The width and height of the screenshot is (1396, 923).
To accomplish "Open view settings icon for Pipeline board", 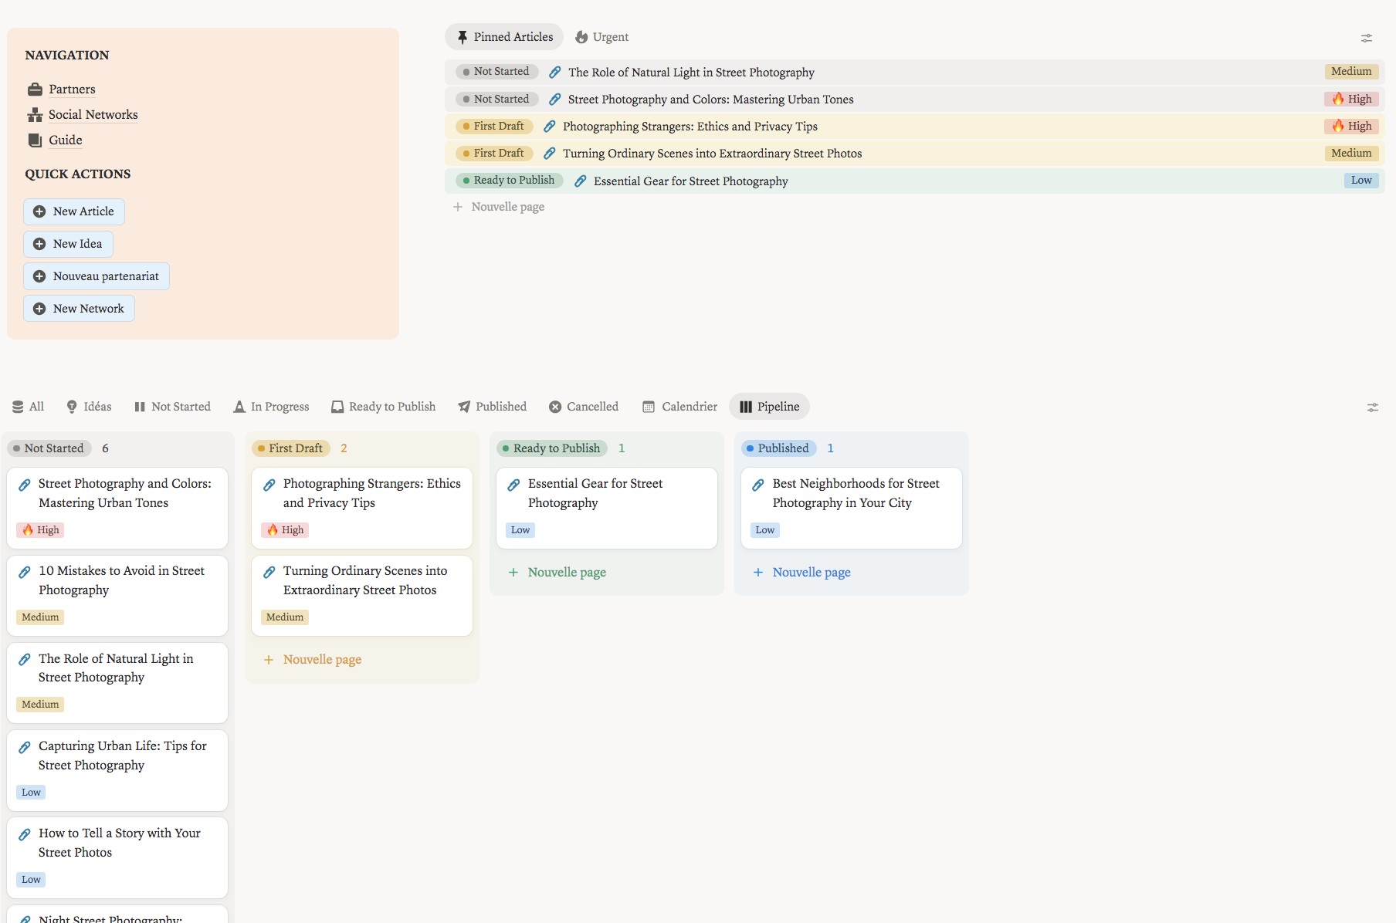I will [x=1373, y=407].
